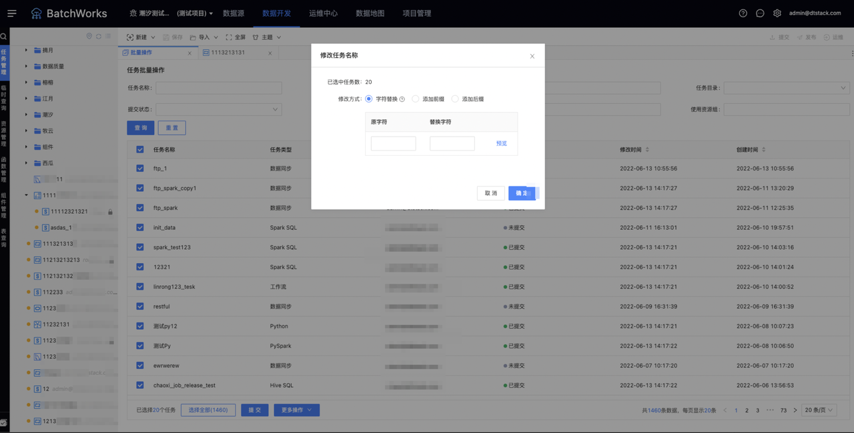Click the 运维 icon in top-right toolbar
The image size is (854, 433).
pos(827,37)
